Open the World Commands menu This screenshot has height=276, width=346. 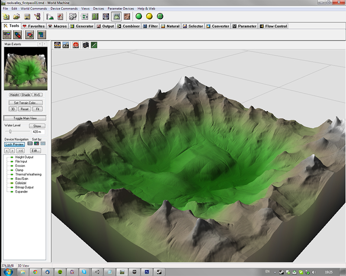tap(34, 9)
